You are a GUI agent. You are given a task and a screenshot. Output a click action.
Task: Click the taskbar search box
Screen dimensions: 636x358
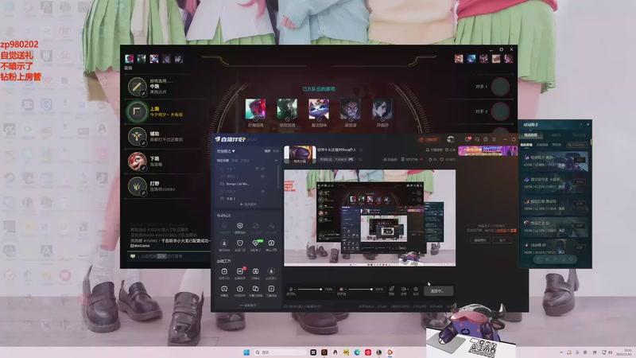click(x=281, y=352)
